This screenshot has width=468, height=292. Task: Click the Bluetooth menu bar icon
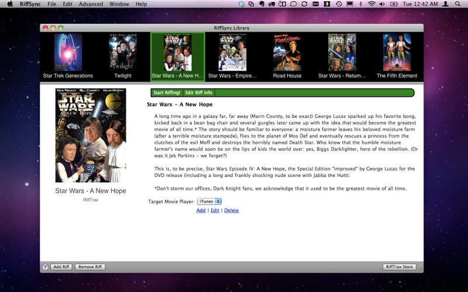[360, 4]
